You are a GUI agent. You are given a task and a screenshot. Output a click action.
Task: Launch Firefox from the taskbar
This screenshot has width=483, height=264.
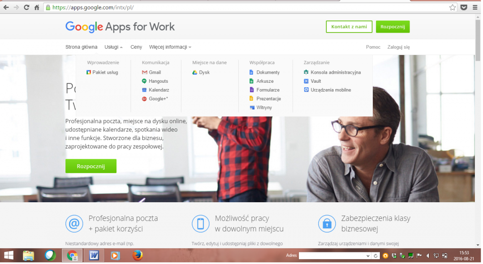coord(138,255)
